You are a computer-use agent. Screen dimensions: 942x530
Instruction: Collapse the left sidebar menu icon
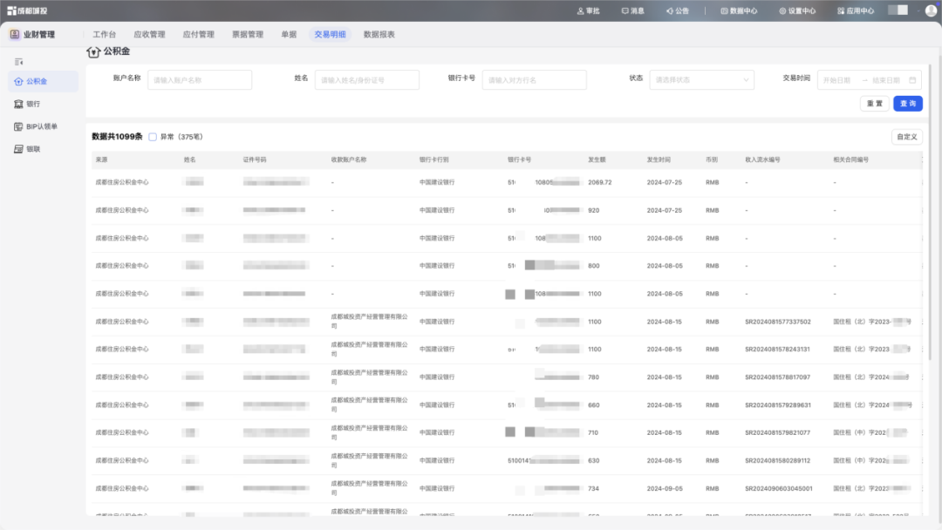click(x=19, y=62)
